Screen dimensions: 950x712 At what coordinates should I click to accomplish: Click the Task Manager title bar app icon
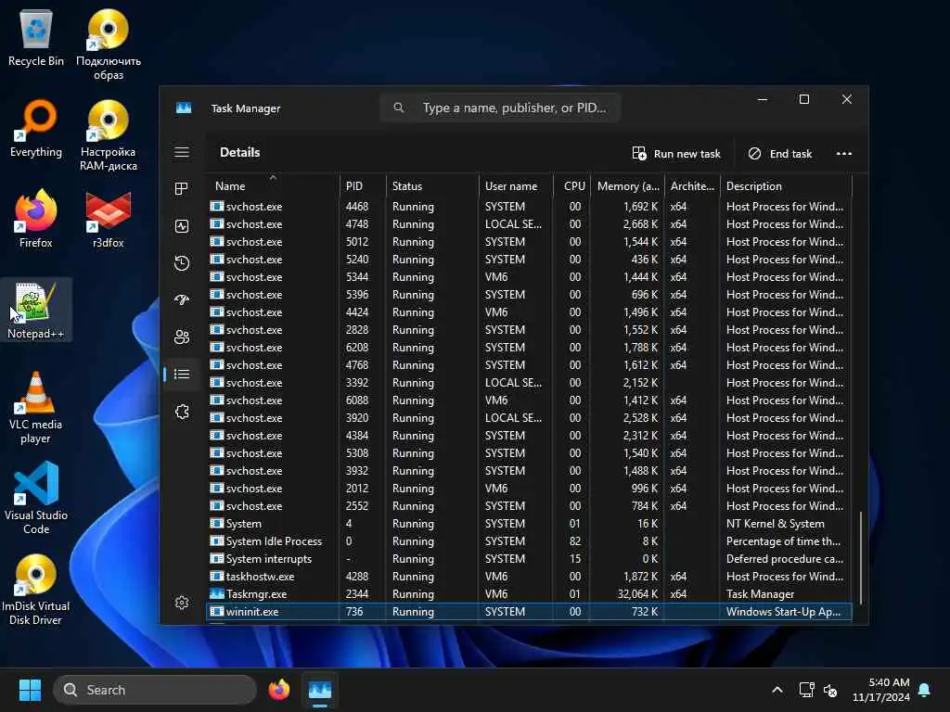point(184,108)
